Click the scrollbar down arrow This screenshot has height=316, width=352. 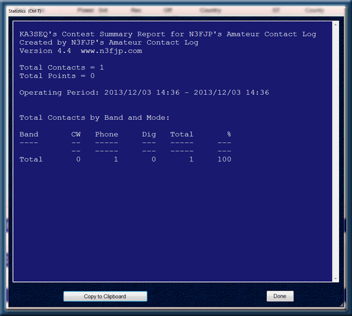pos(336,278)
